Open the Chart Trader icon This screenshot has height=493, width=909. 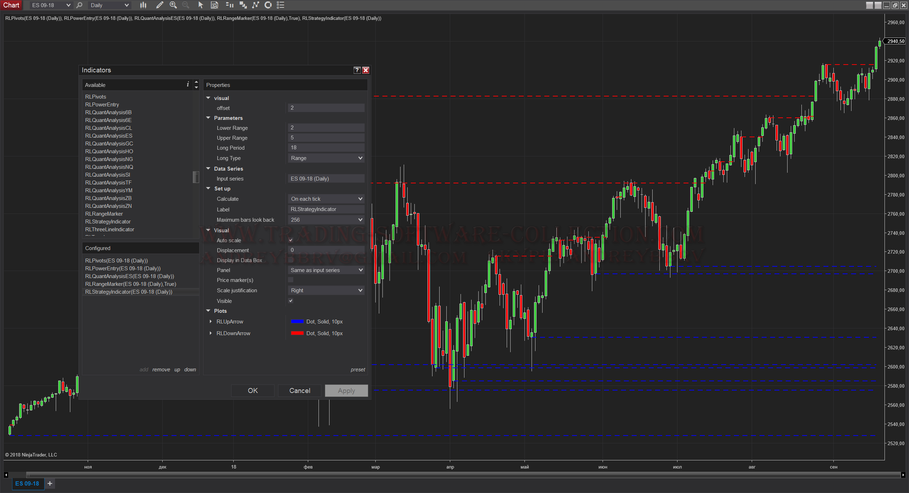click(x=229, y=5)
